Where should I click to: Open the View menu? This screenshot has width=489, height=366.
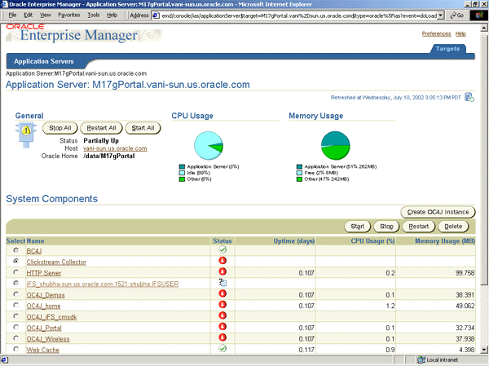46,15
